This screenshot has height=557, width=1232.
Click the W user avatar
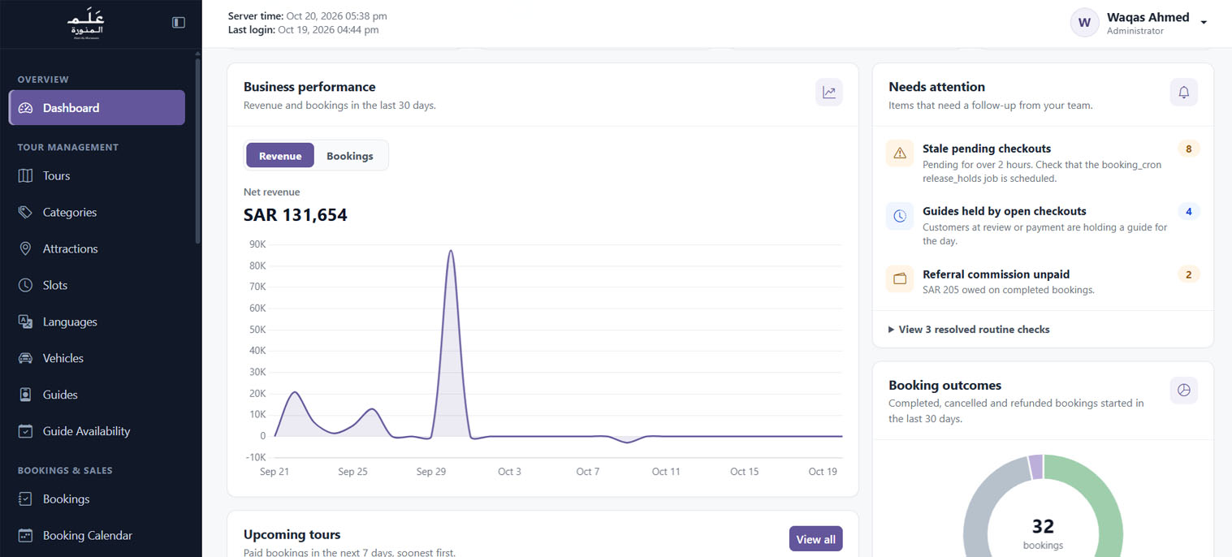(x=1084, y=23)
